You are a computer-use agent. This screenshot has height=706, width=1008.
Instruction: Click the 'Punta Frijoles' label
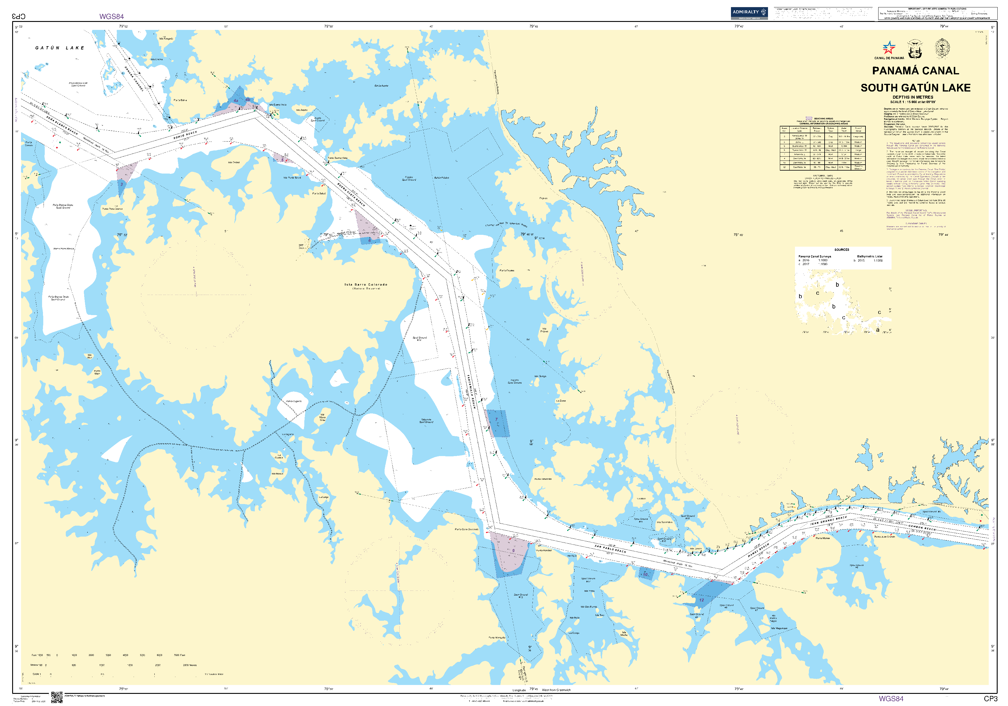point(507,270)
